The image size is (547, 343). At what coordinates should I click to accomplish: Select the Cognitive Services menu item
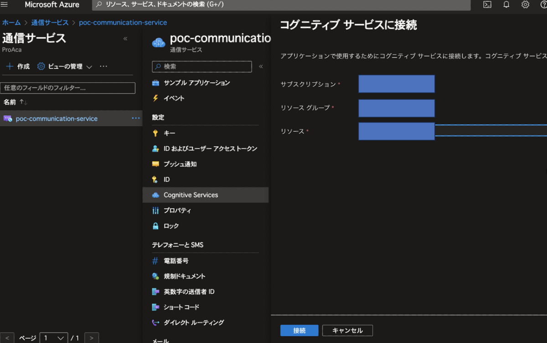pyautogui.click(x=205, y=195)
